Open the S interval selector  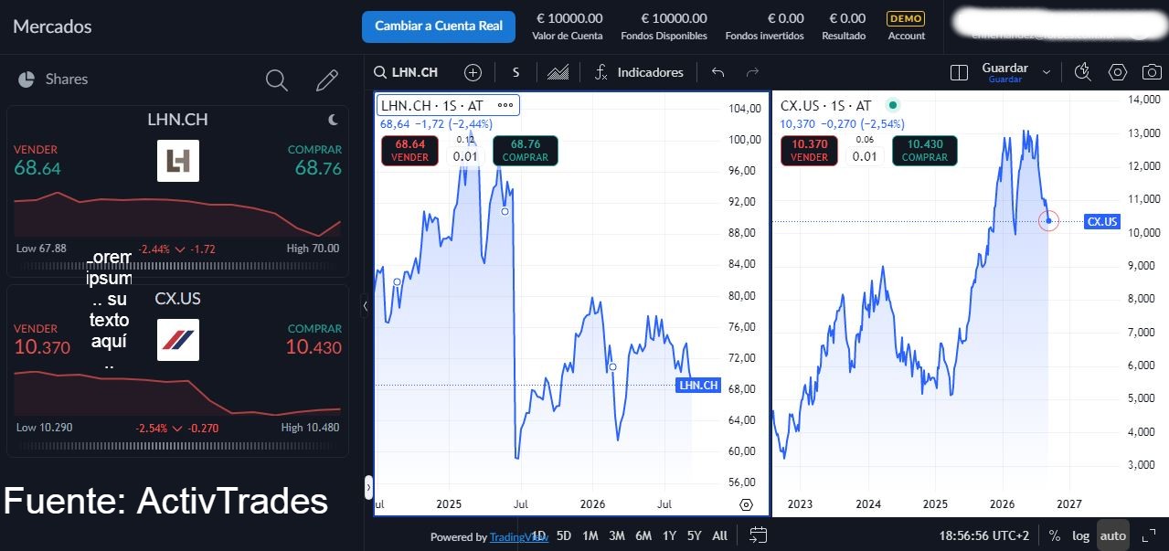[516, 72]
